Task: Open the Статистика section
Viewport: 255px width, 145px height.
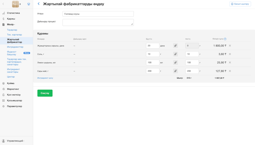Action: tap(13, 13)
